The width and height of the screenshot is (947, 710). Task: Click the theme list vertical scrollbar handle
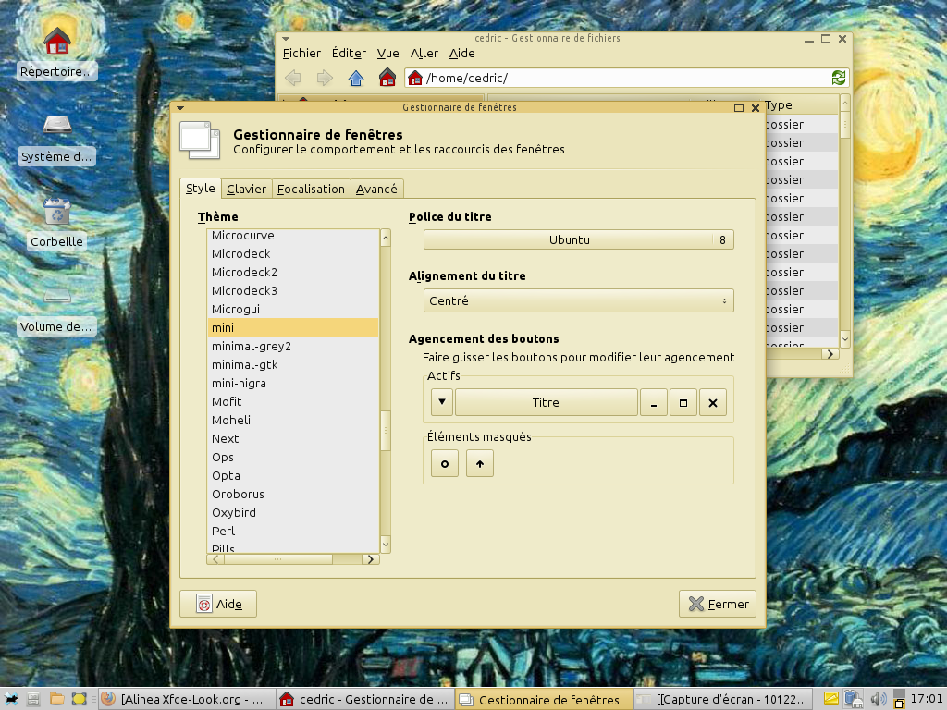386,431
